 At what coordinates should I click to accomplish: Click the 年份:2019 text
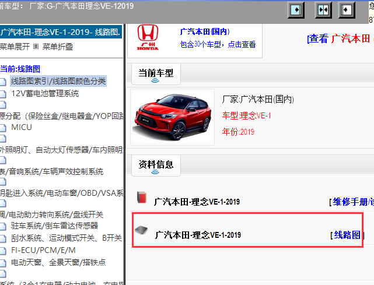pyautogui.click(x=238, y=132)
